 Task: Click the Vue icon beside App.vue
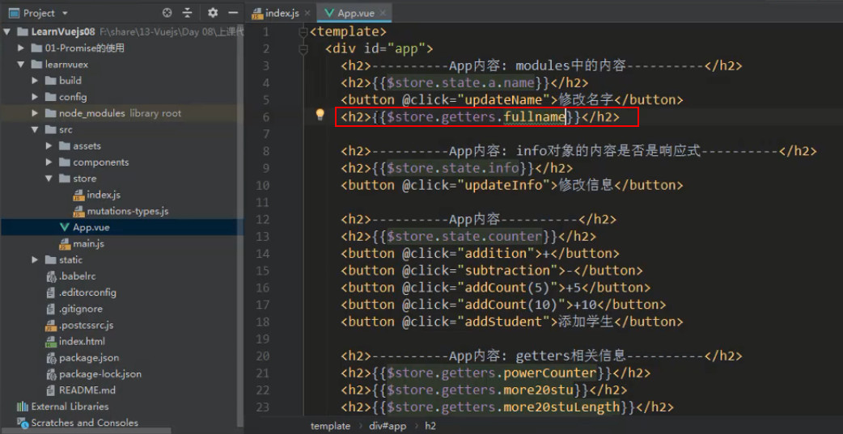[x=65, y=227]
